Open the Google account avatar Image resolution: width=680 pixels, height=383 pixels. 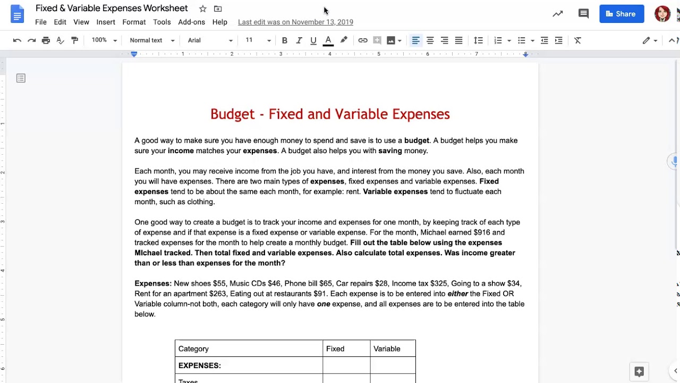pyautogui.click(x=662, y=14)
